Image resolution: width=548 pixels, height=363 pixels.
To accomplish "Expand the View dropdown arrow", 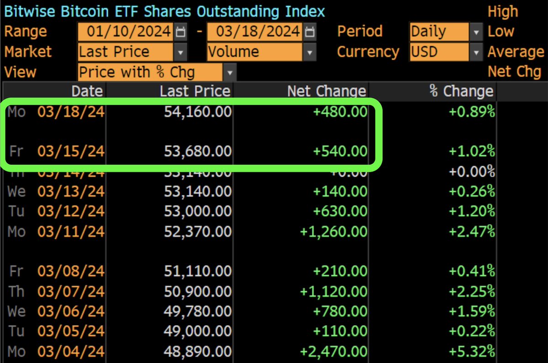I will point(230,72).
